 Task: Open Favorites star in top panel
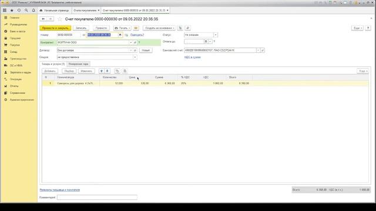[12, 11]
